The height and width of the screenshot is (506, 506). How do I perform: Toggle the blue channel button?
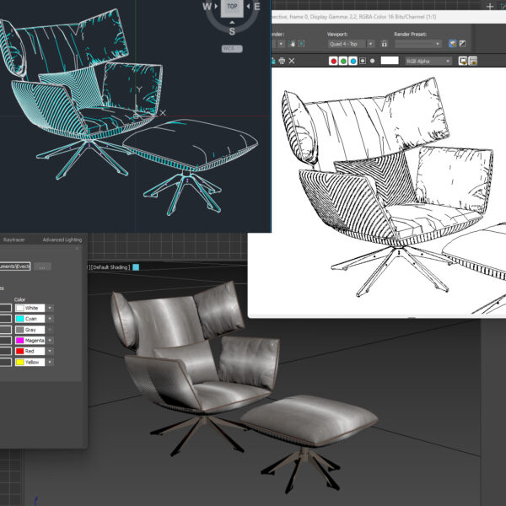tap(353, 61)
